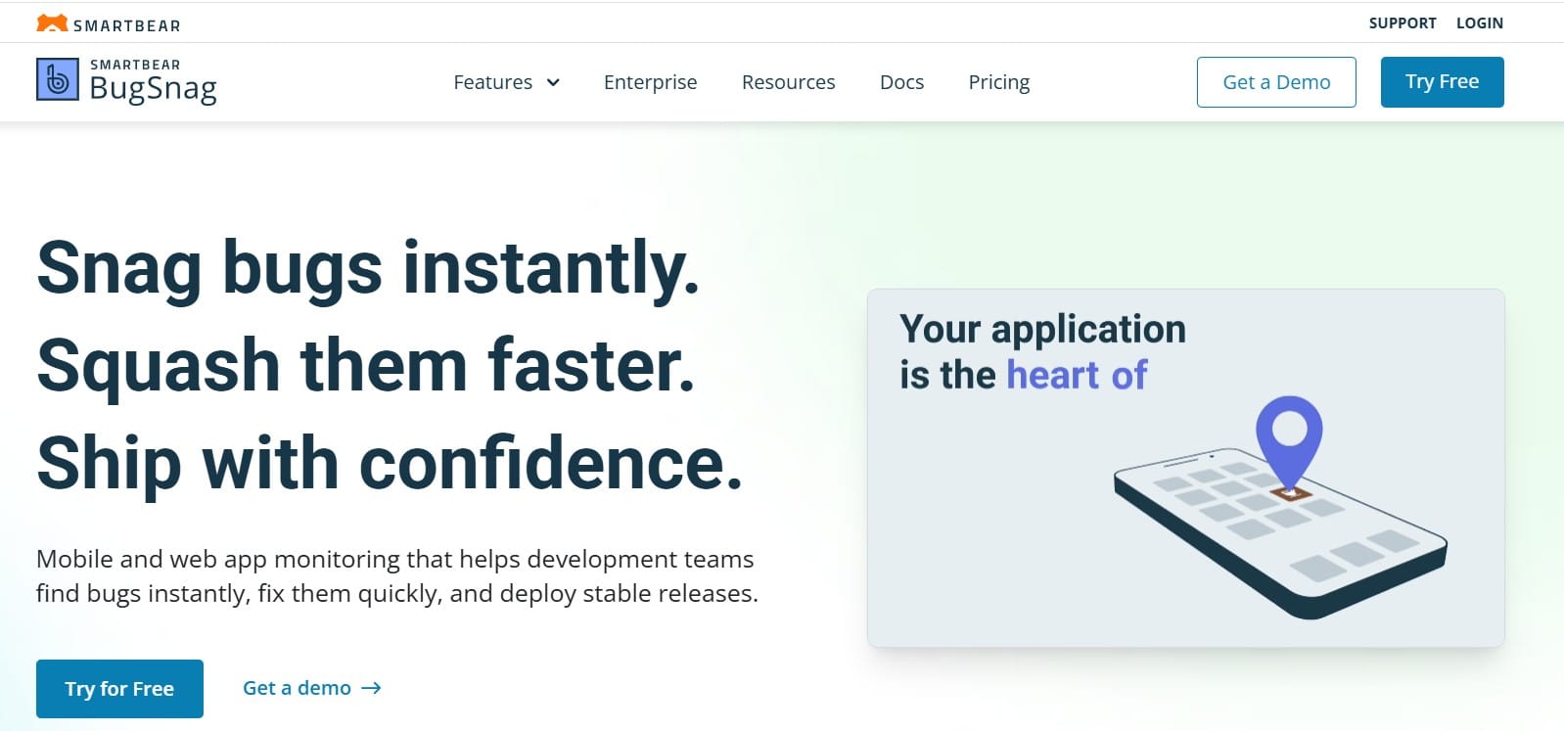Viewport: 1564px width, 731px height.
Task: Click the Try for Free hero button
Action: tap(119, 689)
